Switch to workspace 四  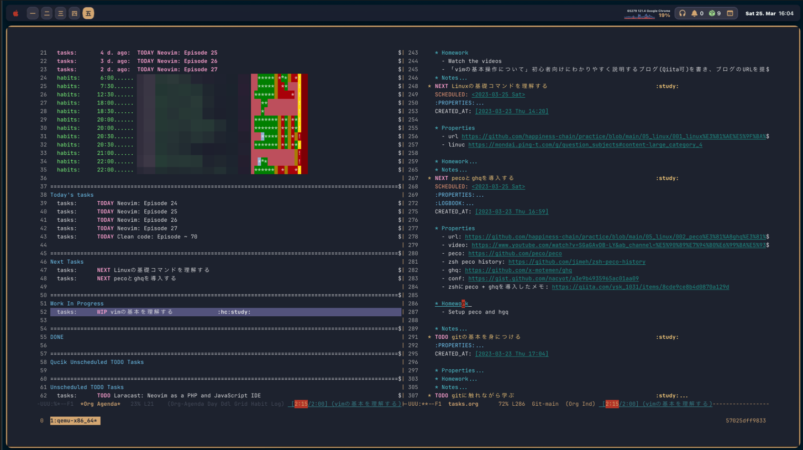(74, 13)
